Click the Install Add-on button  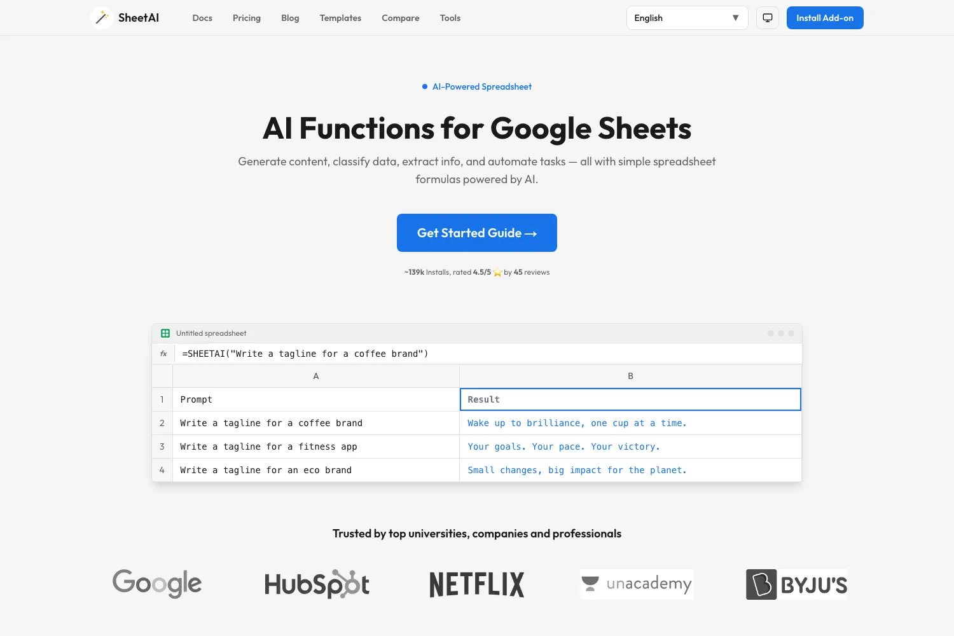(x=825, y=18)
